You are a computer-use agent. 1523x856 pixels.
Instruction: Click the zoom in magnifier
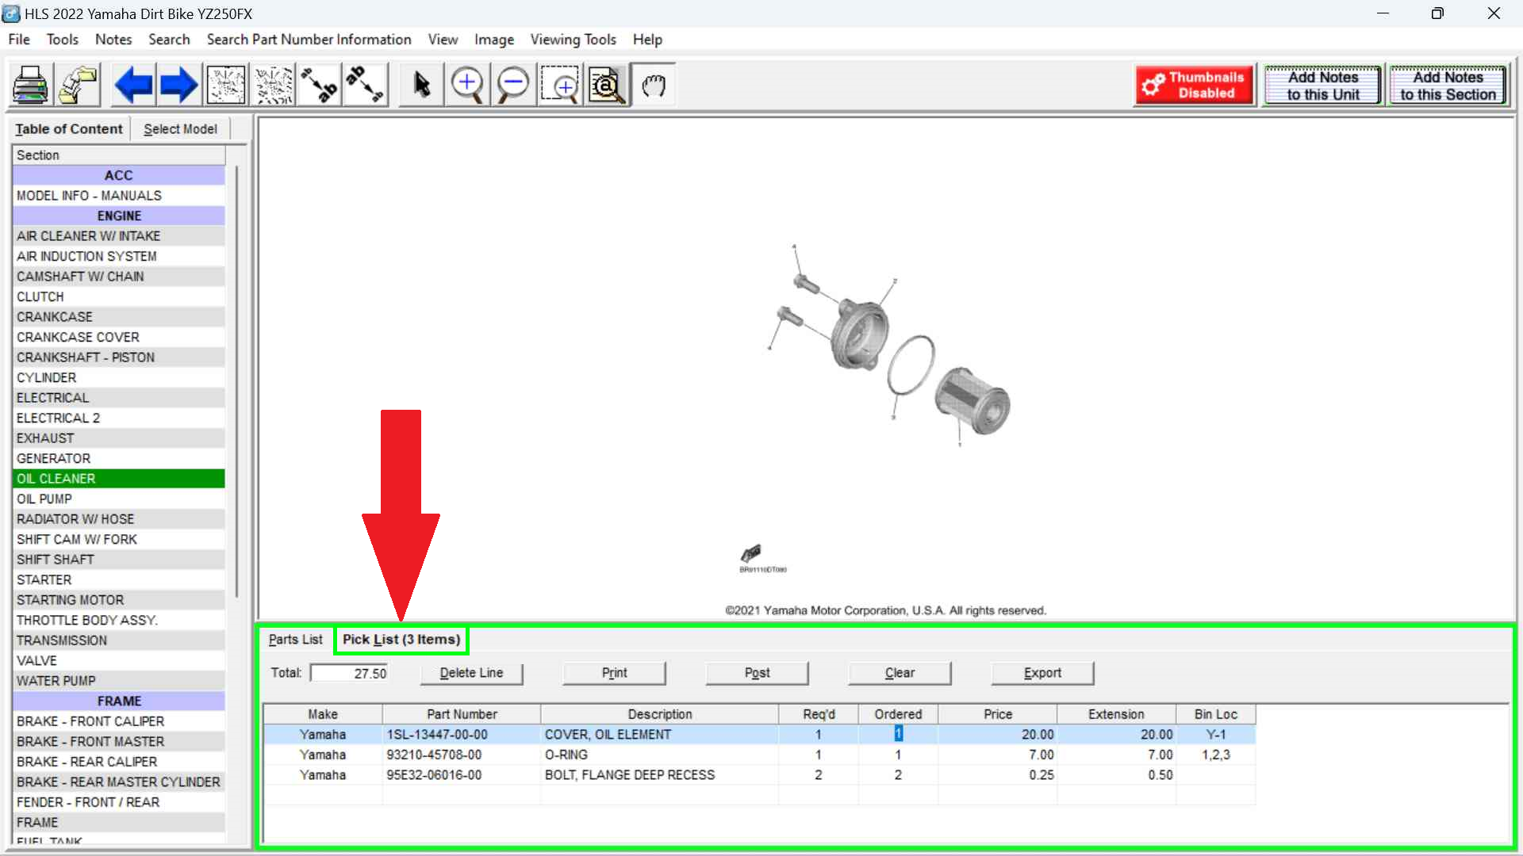[x=467, y=85]
